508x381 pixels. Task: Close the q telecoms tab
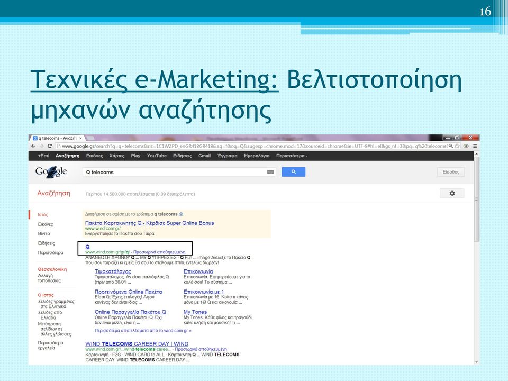(x=80, y=138)
